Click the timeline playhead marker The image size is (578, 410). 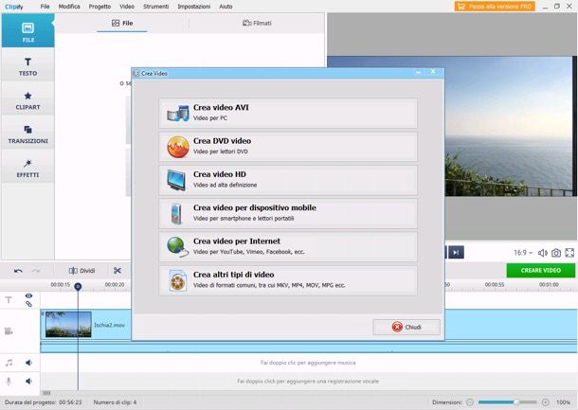tap(78, 286)
